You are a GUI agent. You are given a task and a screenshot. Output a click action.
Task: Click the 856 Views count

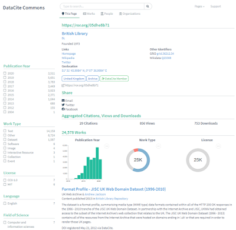coord(147,124)
